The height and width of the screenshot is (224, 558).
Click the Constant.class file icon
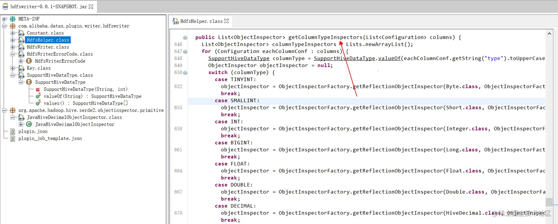(x=21, y=33)
